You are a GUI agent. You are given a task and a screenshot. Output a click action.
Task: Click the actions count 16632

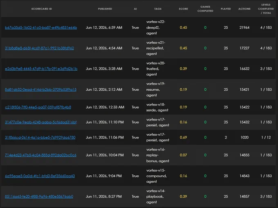point(244,69)
